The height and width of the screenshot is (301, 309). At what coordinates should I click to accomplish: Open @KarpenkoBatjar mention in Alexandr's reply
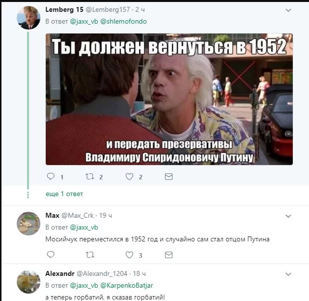[127, 285]
